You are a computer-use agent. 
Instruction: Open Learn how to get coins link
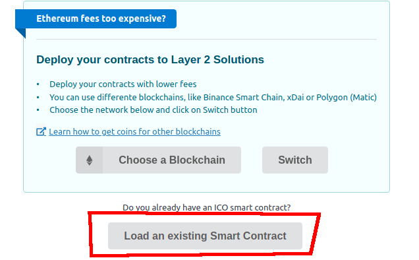coord(134,132)
